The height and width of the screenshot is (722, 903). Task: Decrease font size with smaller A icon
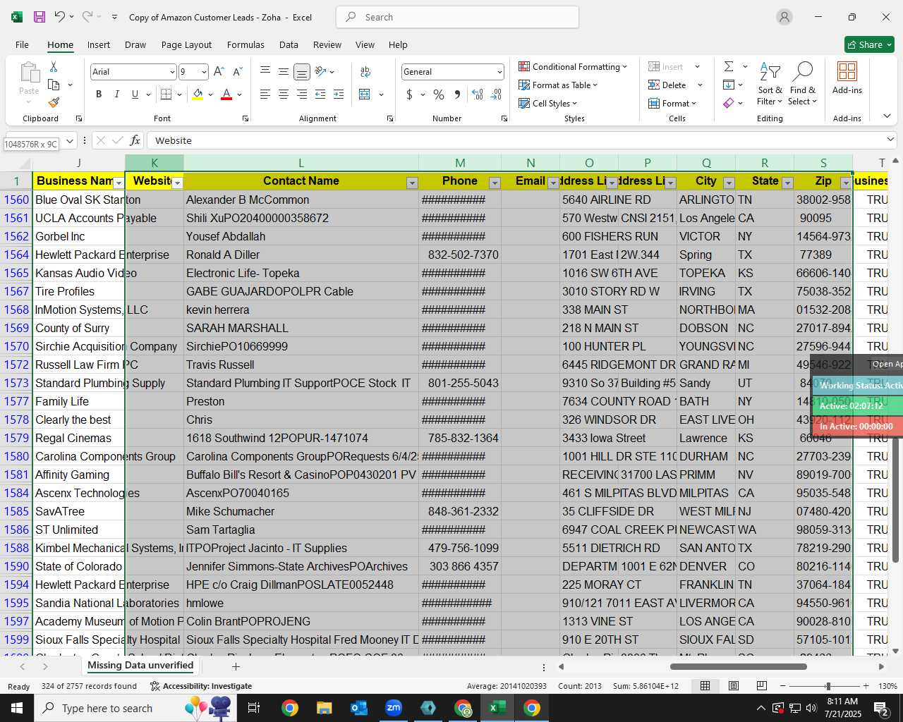click(x=238, y=72)
